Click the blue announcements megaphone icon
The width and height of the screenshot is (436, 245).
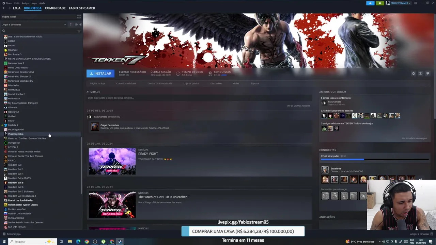pos(370,3)
